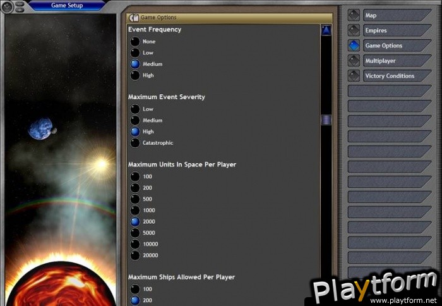Set Maximum Event Severity to Medium
Screen dimensions: 442x306
(135, 120)
